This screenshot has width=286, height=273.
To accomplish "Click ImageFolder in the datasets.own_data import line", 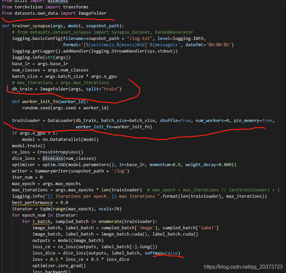I will 92,13.
